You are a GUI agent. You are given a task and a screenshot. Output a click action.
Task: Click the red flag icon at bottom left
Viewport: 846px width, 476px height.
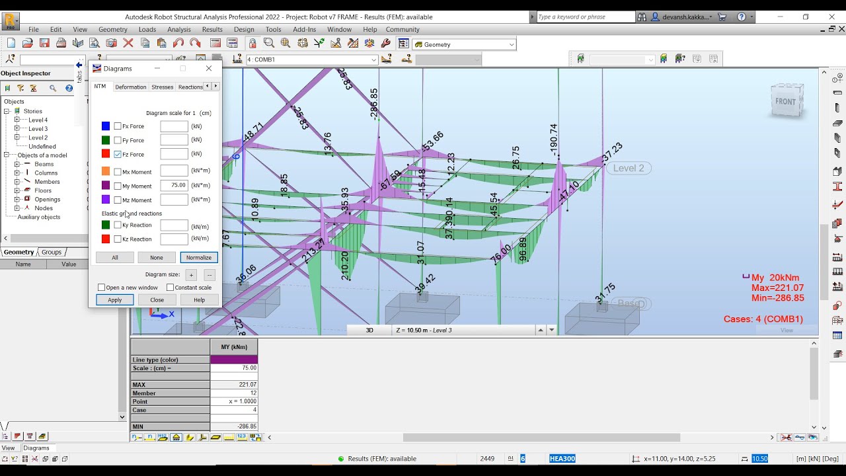[17, 436]
